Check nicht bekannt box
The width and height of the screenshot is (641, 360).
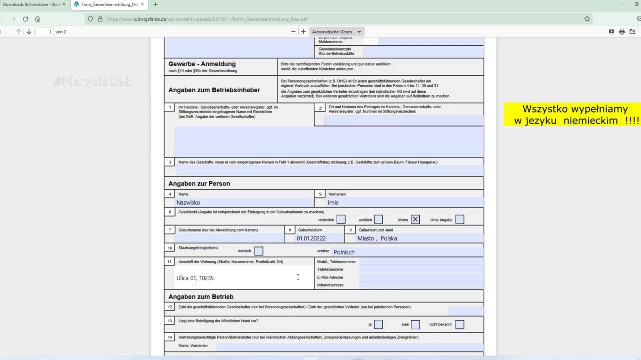(x=460, y=325)
